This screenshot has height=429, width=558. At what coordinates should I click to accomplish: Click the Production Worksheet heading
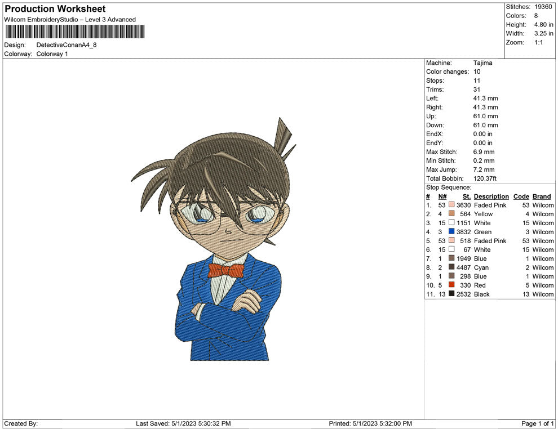point(55,9)
